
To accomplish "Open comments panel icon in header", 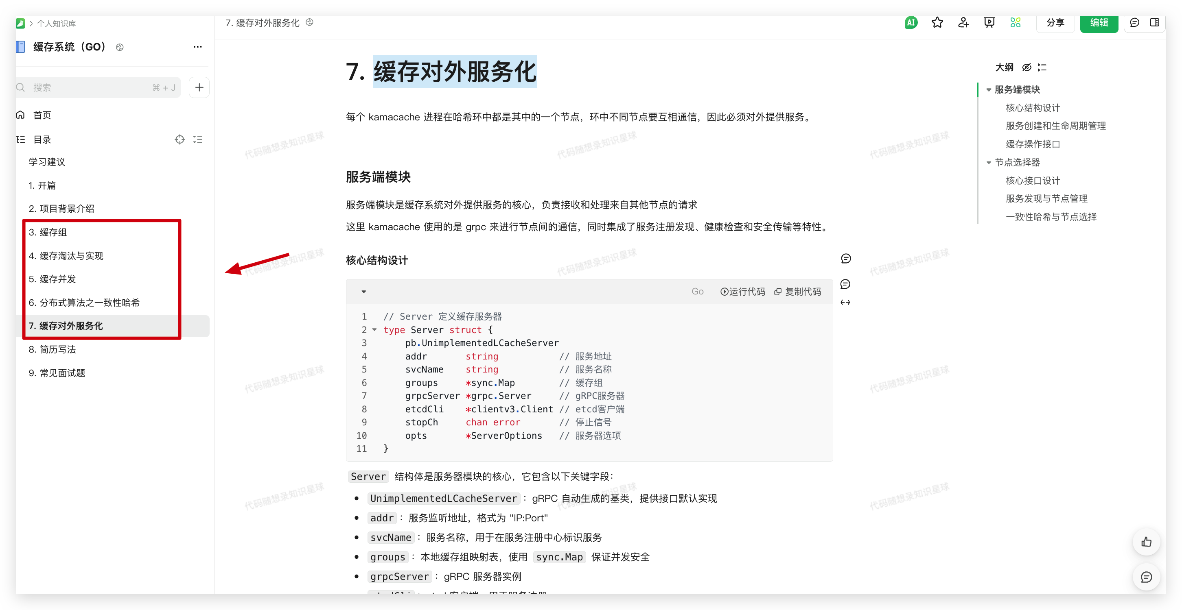I will (x=1134, y=22).
